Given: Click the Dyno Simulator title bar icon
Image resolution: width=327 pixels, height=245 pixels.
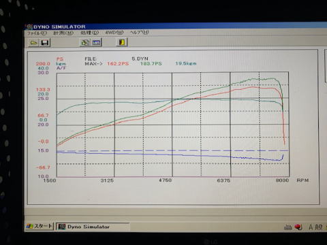Looking at the screenshot, I should tap(29, 27).
